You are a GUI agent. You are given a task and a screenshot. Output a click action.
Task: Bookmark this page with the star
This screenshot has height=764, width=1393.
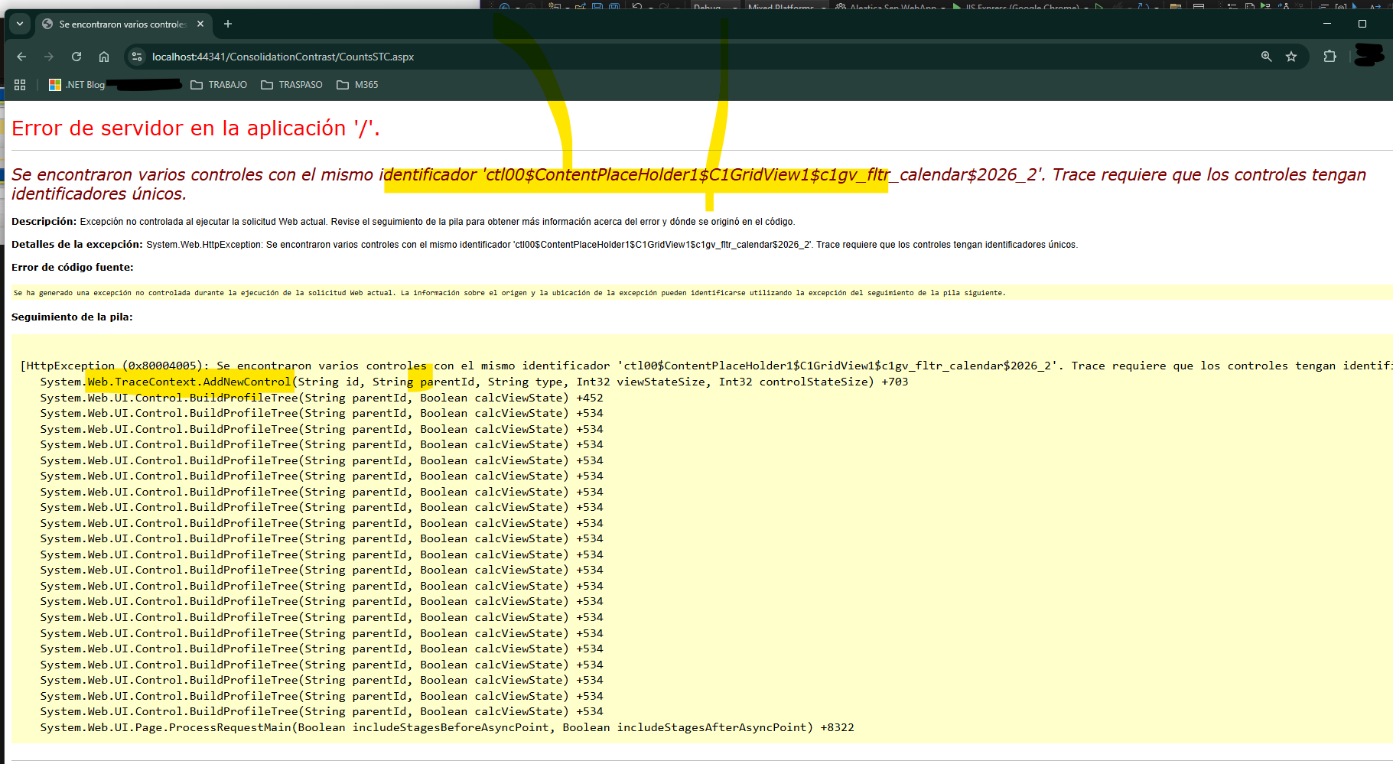1291,57
